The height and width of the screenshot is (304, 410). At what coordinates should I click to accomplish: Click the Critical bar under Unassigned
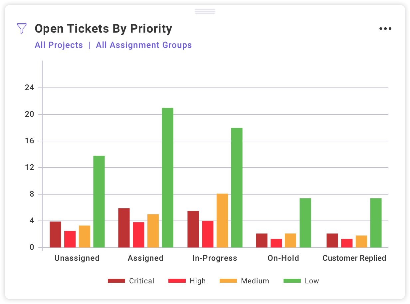point(55,234)
